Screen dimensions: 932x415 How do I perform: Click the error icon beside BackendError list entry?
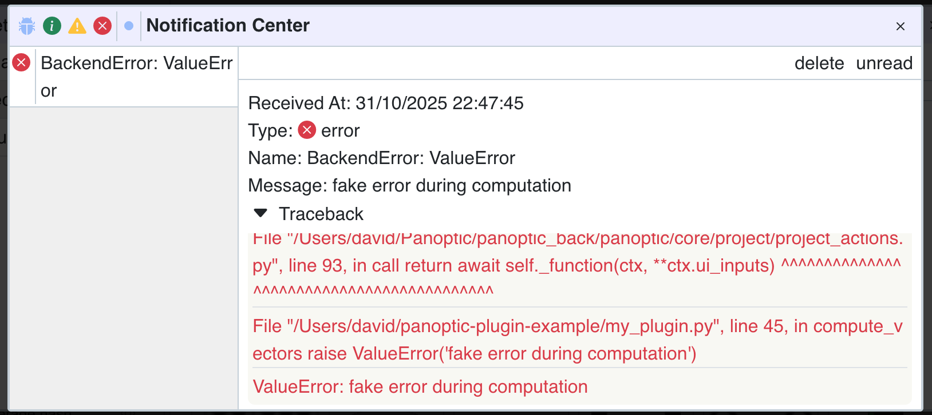pos(21,62)
